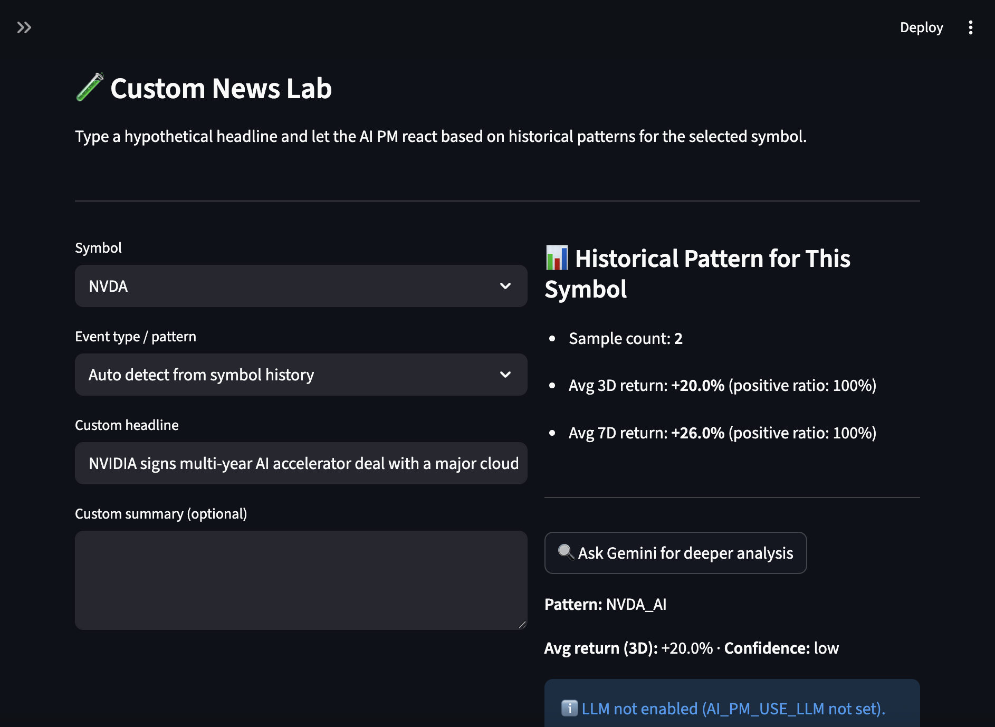Click the 'Pattern: NVDA_AI' text

(x=606, y=604)
